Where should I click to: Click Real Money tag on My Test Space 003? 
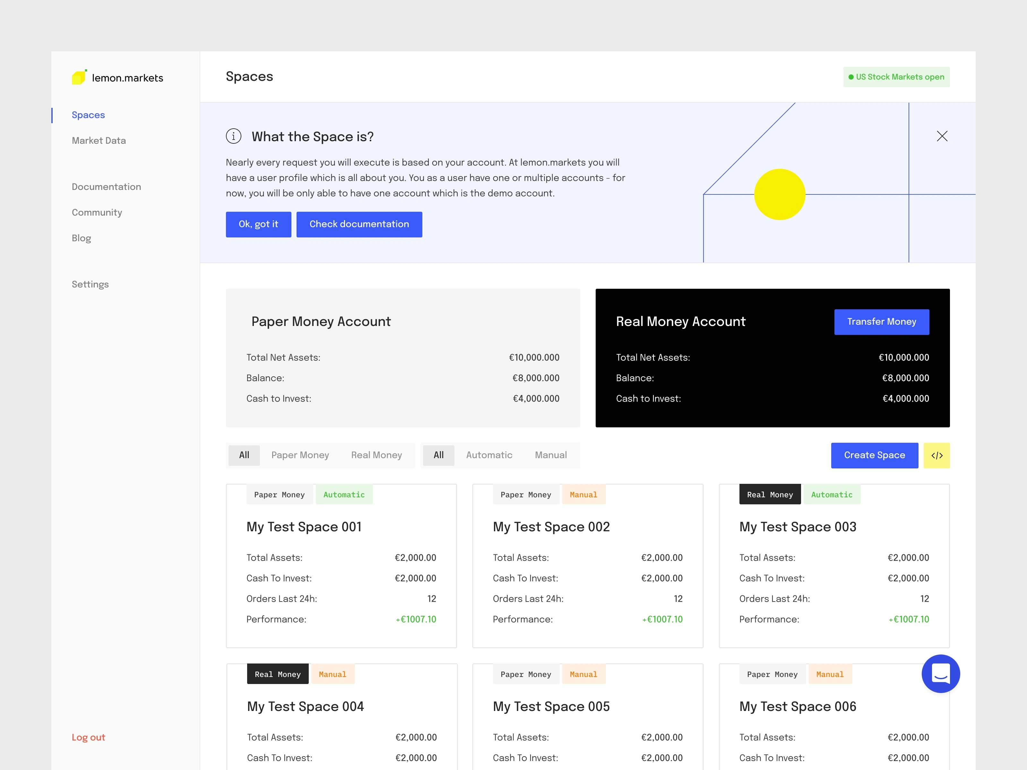tap(770, 495)
